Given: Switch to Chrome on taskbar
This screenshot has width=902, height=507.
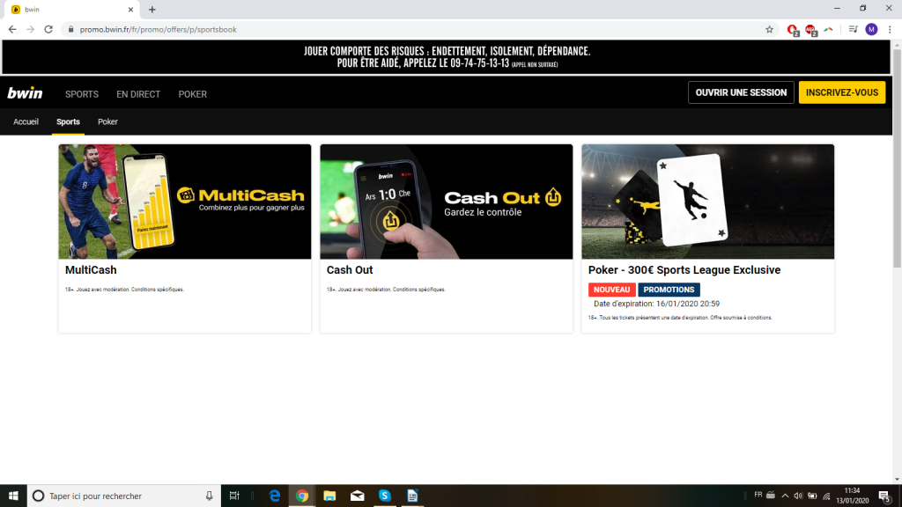Looking at the screenshot, I should [302, 496].
